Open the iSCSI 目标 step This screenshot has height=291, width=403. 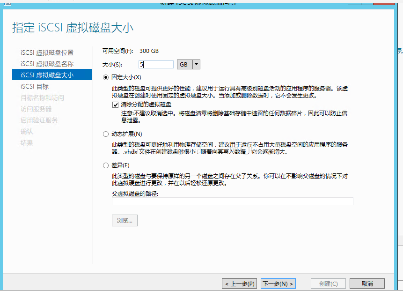click(35, 86)
